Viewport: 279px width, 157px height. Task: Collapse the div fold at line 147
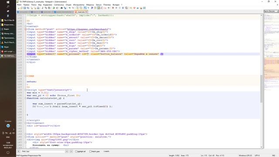pos(26,143)
